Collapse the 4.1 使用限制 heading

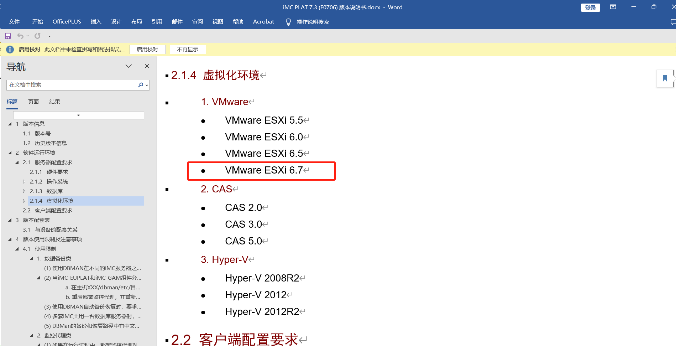tap(17, 249)
